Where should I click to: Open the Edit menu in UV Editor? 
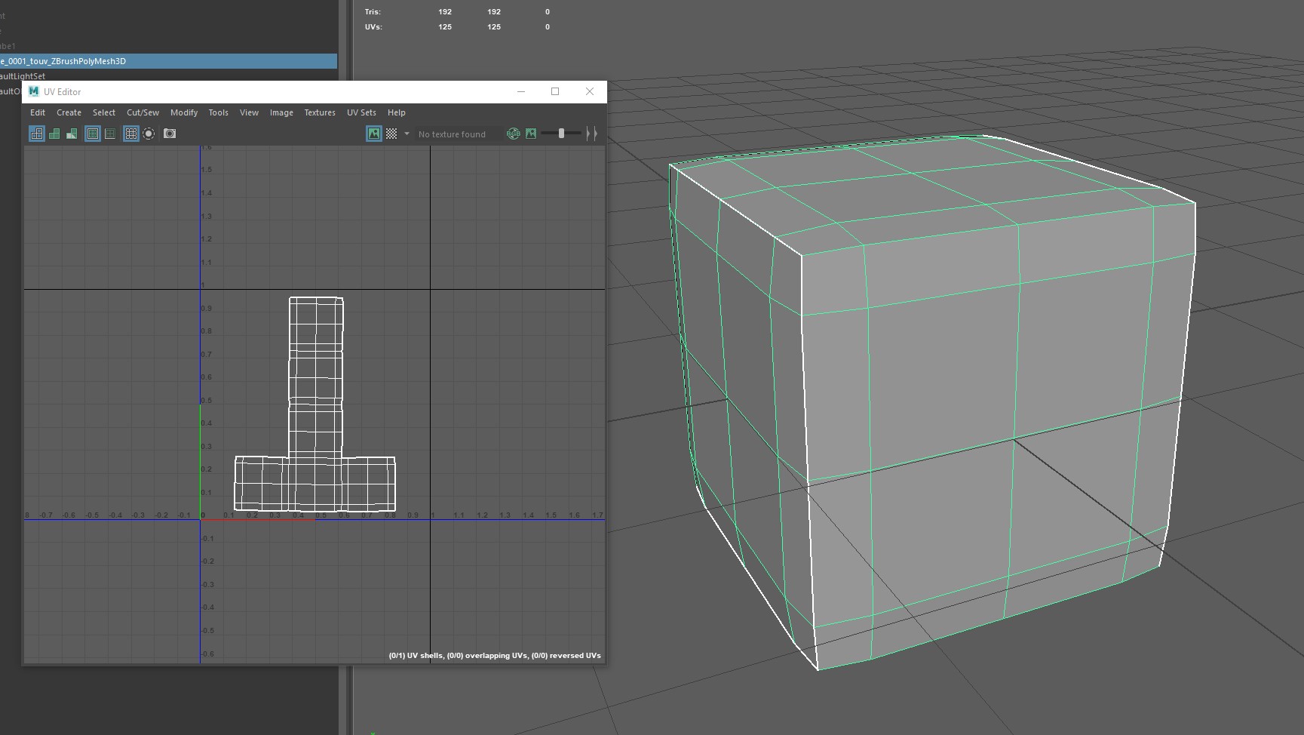pos(38,112)
